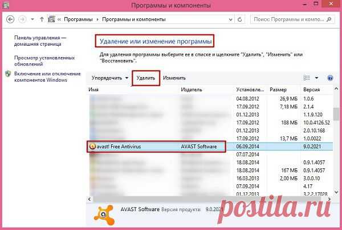
Task: Click version '1.1.9.120' cell
Action: pyautogui.click(x=313, y=115)
